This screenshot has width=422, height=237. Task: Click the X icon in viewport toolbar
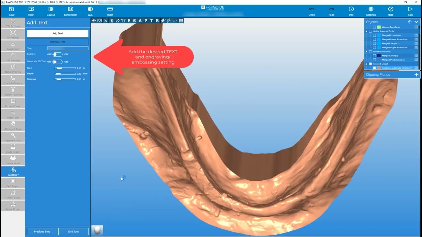[105, 21]
